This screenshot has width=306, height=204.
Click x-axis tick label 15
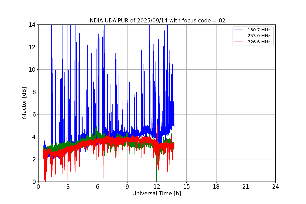point(186,187)
